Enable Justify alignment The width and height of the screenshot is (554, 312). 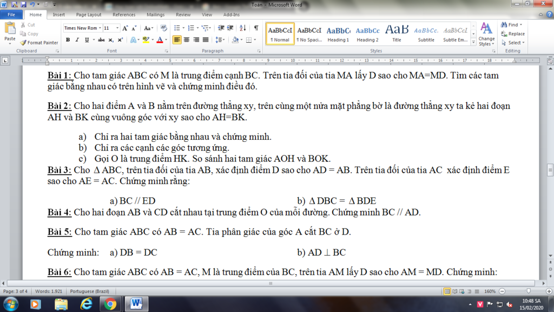pos(206,40)
